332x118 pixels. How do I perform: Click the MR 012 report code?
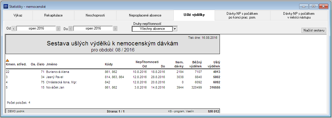point(213,111)
